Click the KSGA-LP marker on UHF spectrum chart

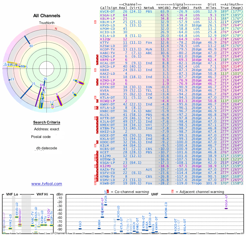[226, 208]
